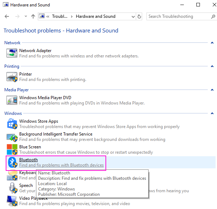Open Windows Store Apps troubleshooter
This screenshot has width=217, height=209.
[38, 121]
